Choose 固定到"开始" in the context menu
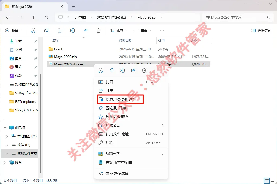The height and width of the screenshot is (184, 277). coord(131,108)
